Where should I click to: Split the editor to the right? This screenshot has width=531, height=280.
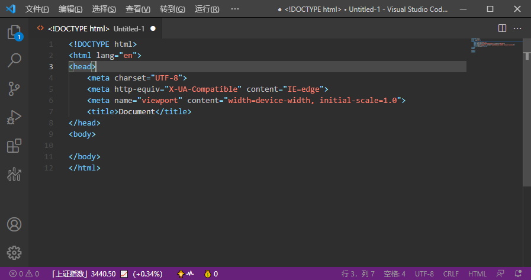502,28
